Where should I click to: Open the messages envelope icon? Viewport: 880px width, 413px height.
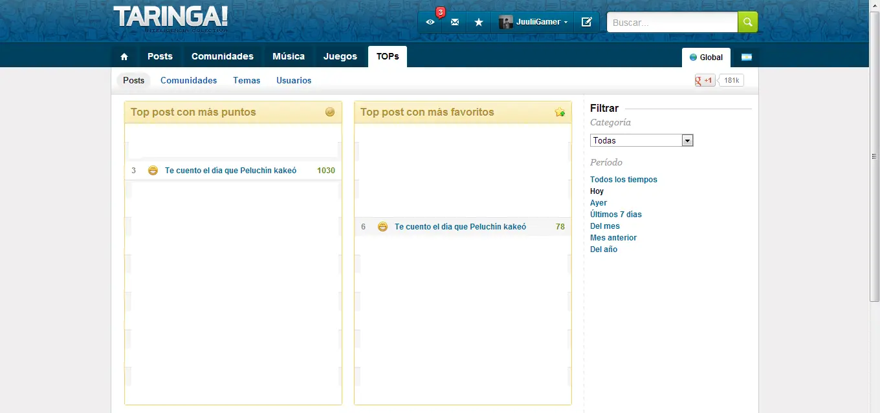(455, 22)
